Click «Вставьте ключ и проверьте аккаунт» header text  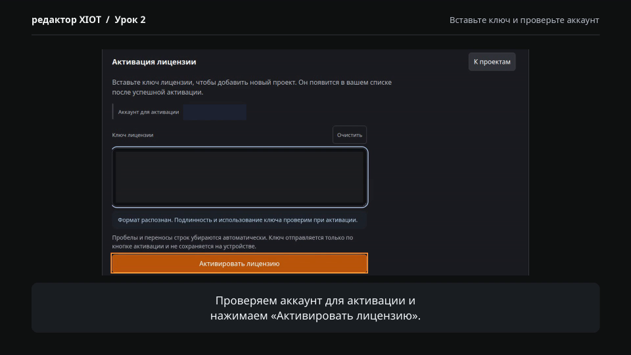pos(524,20)
